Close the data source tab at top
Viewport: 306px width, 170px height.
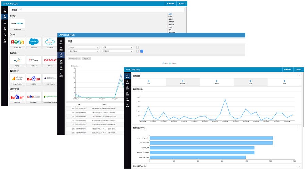pos(21,10)
